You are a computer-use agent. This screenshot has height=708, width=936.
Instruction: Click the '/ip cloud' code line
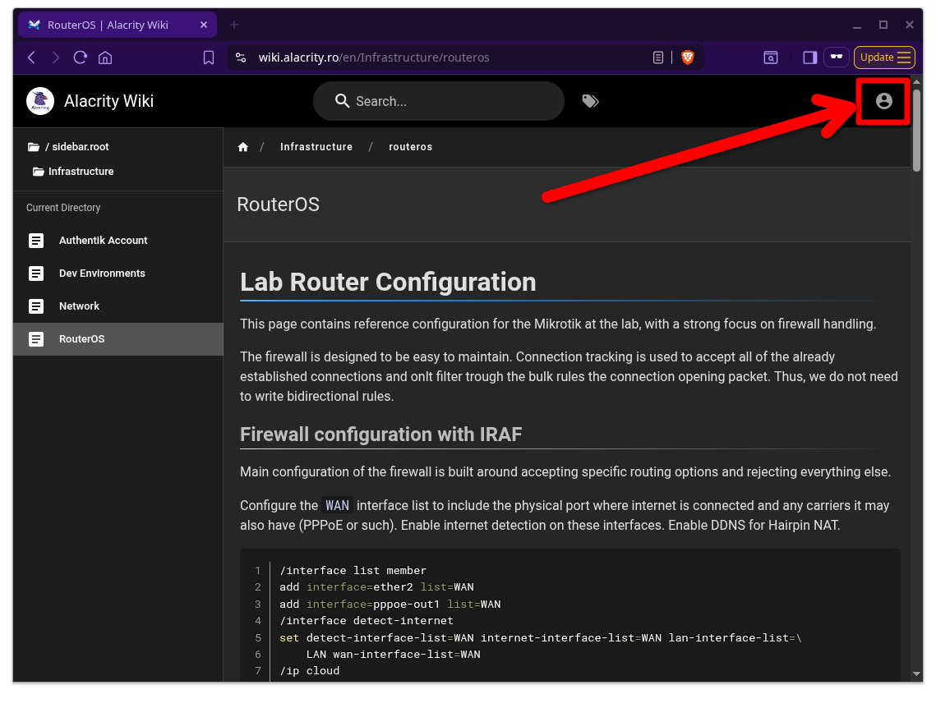pyautogui.click(x=309, y=670)
